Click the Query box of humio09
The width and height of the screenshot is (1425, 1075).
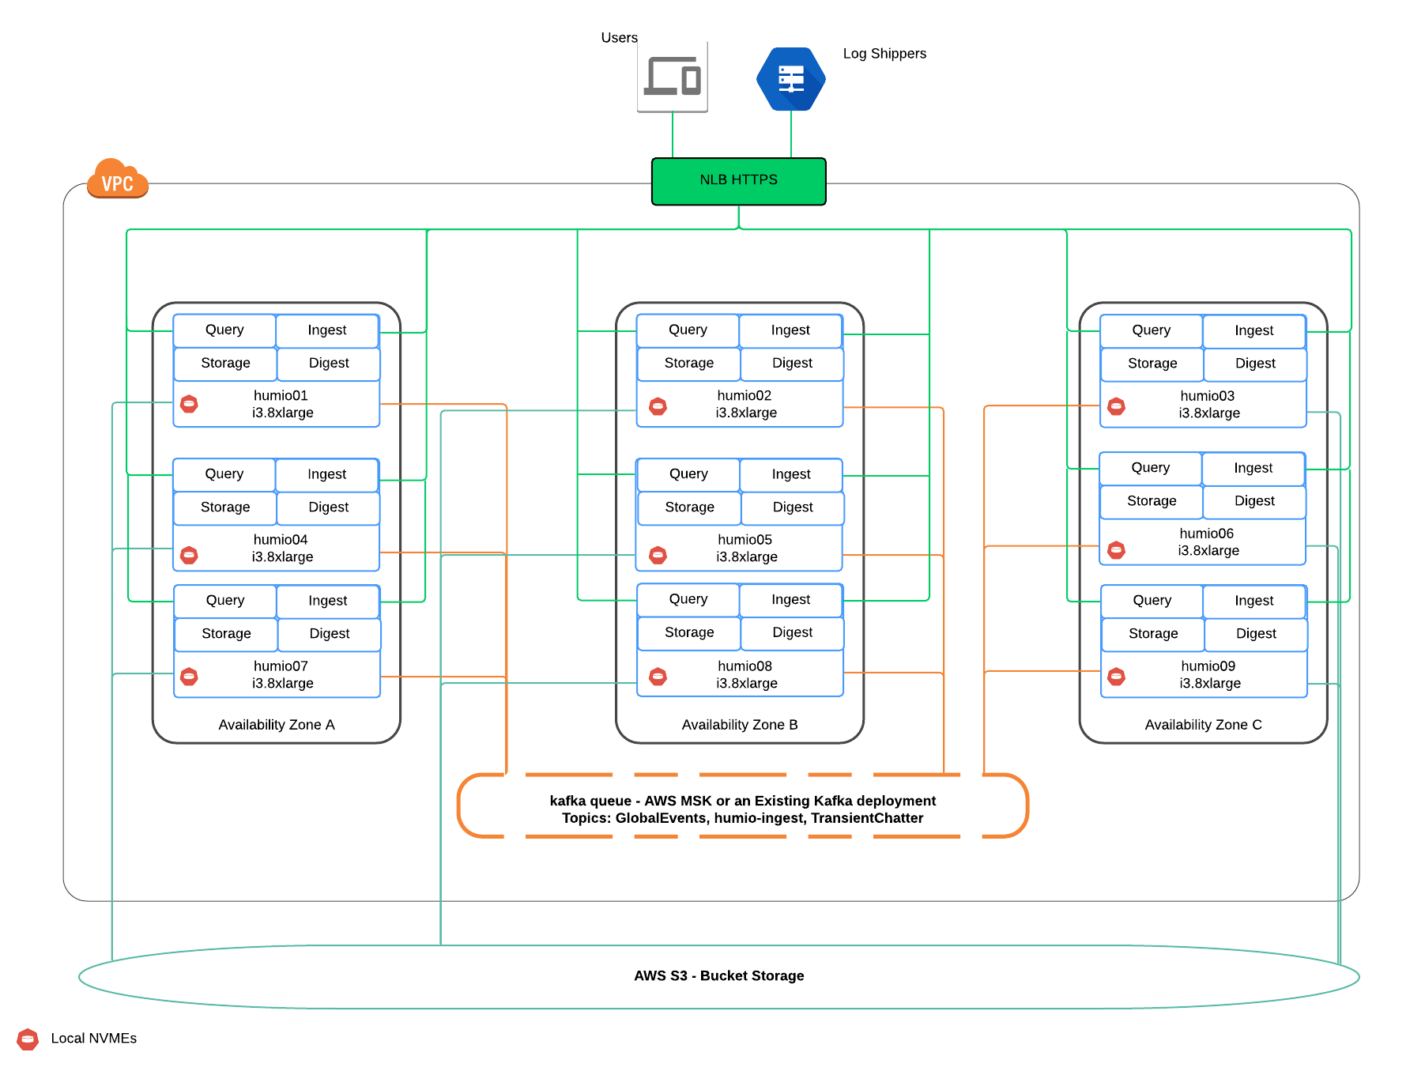tap(1152, 601)
